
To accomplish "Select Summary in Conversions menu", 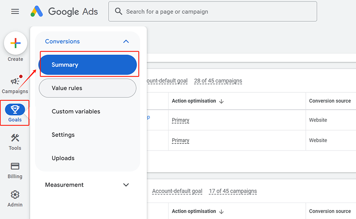I will point(88,65).
